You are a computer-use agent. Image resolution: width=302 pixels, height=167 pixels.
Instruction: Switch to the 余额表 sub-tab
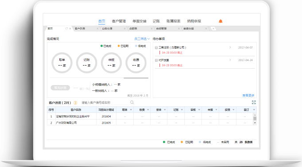133,28
